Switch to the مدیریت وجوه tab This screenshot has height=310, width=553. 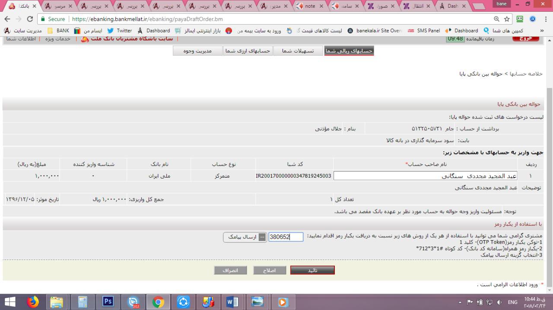[x=198, y=51]
